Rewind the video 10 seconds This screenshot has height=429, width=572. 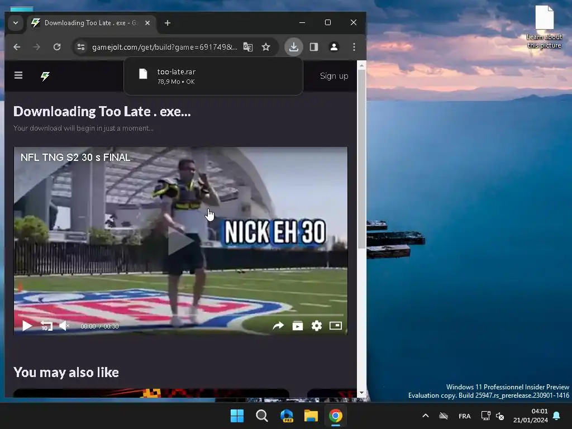(x=46, y=326)
